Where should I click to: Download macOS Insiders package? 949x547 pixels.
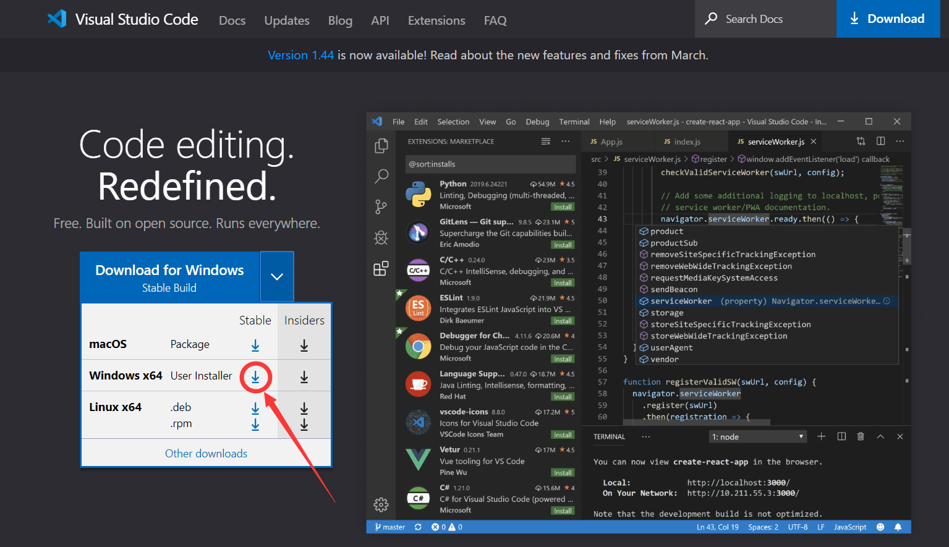click(x=304, y=346)
